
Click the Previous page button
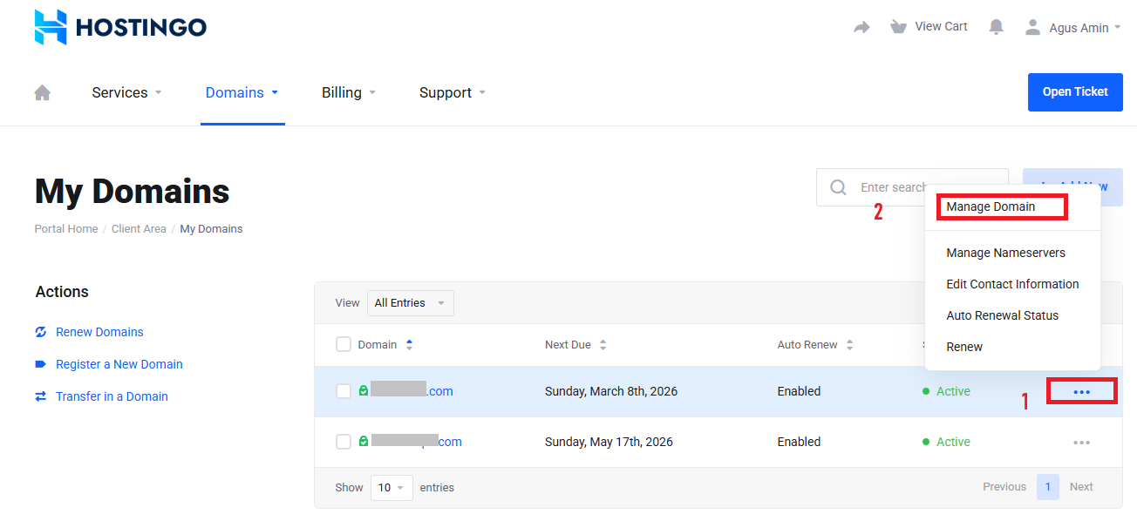1004,487
